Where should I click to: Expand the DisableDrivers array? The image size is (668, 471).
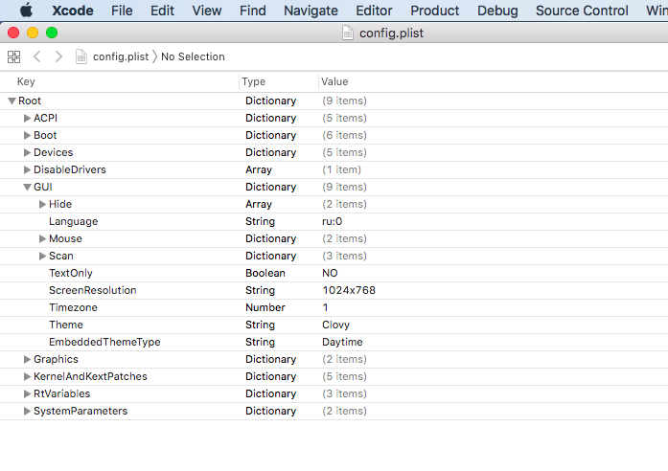[27, 169]
